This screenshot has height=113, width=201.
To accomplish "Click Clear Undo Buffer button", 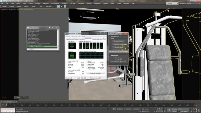I will (x=118, y=47).
